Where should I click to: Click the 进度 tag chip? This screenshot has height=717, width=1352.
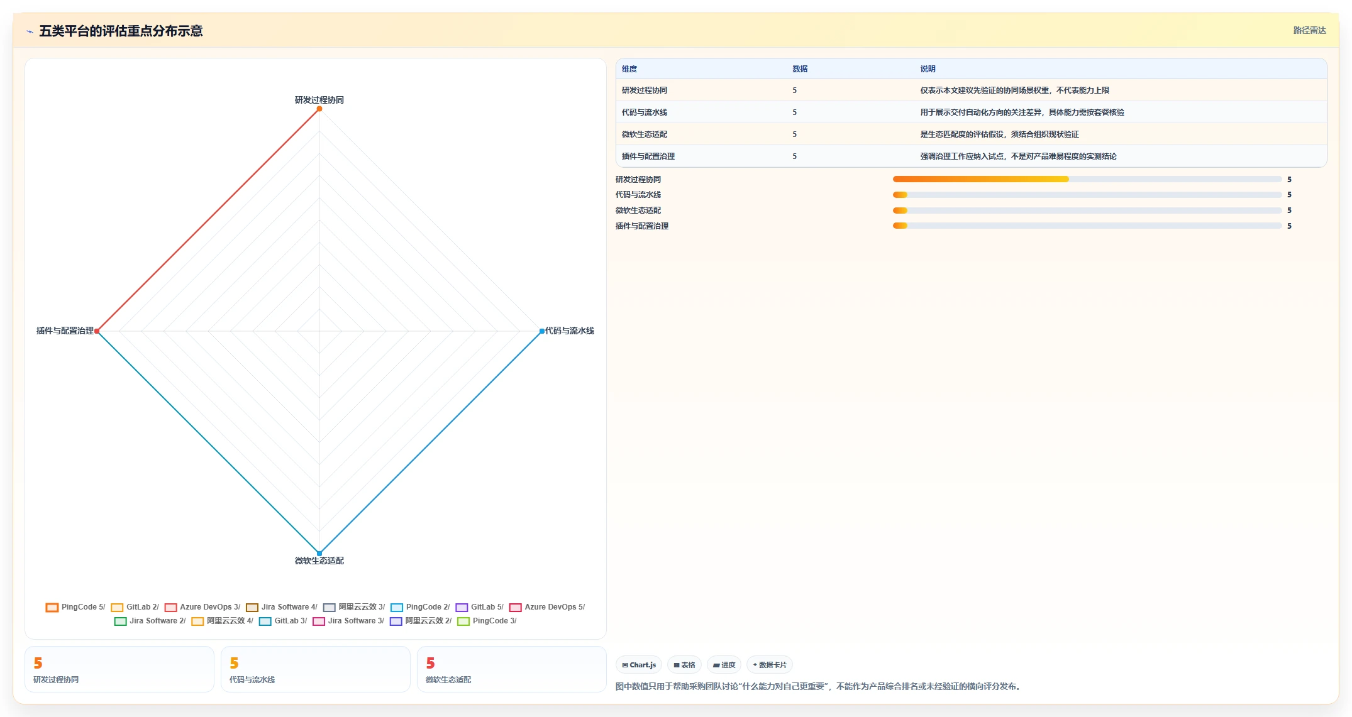pos(724,665)
